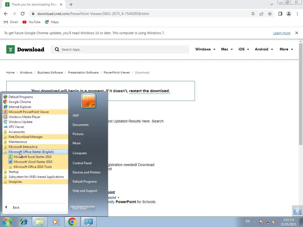Expand Microsoft Office 2010 Tools folder
303x227 pixels.
33,167
